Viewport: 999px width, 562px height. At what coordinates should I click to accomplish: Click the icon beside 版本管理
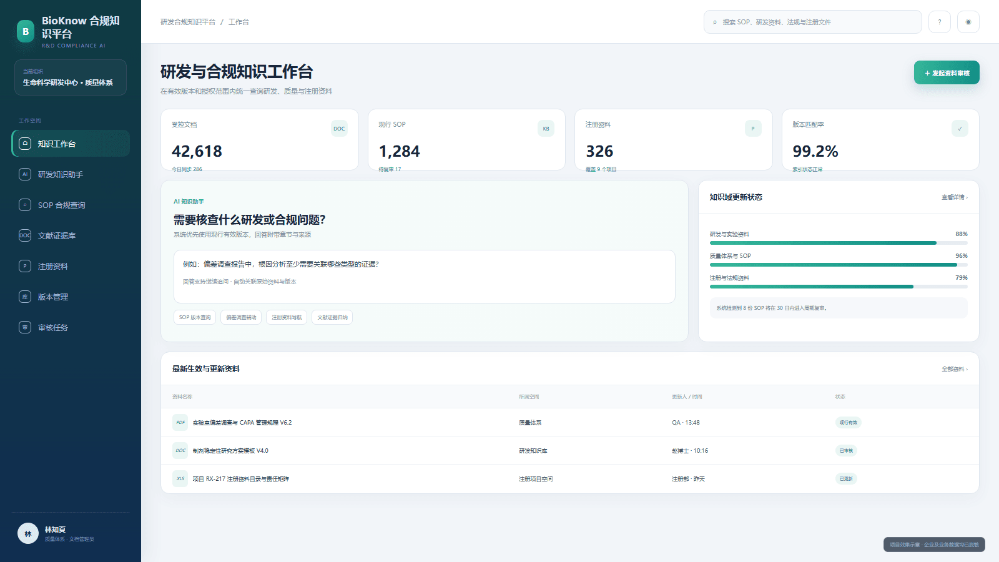(25, 297)
